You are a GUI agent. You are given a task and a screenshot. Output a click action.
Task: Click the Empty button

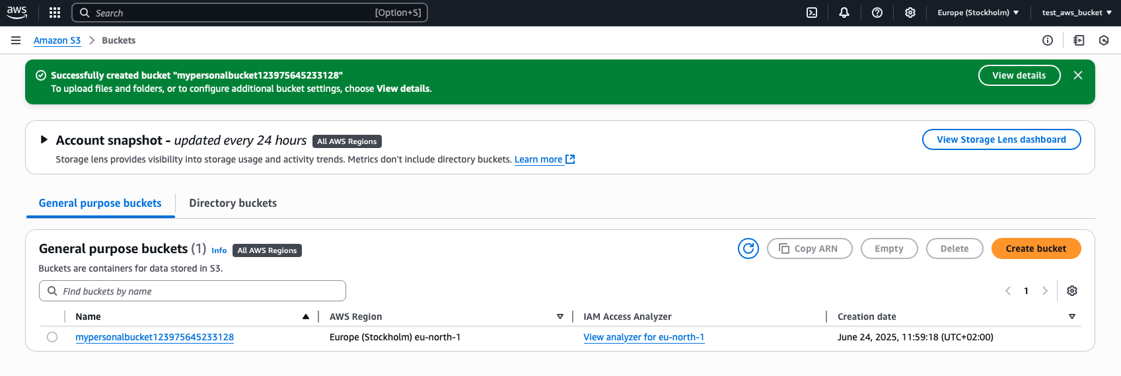pos(889,248)
